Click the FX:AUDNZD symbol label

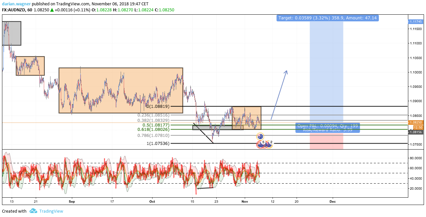(14, 10)
